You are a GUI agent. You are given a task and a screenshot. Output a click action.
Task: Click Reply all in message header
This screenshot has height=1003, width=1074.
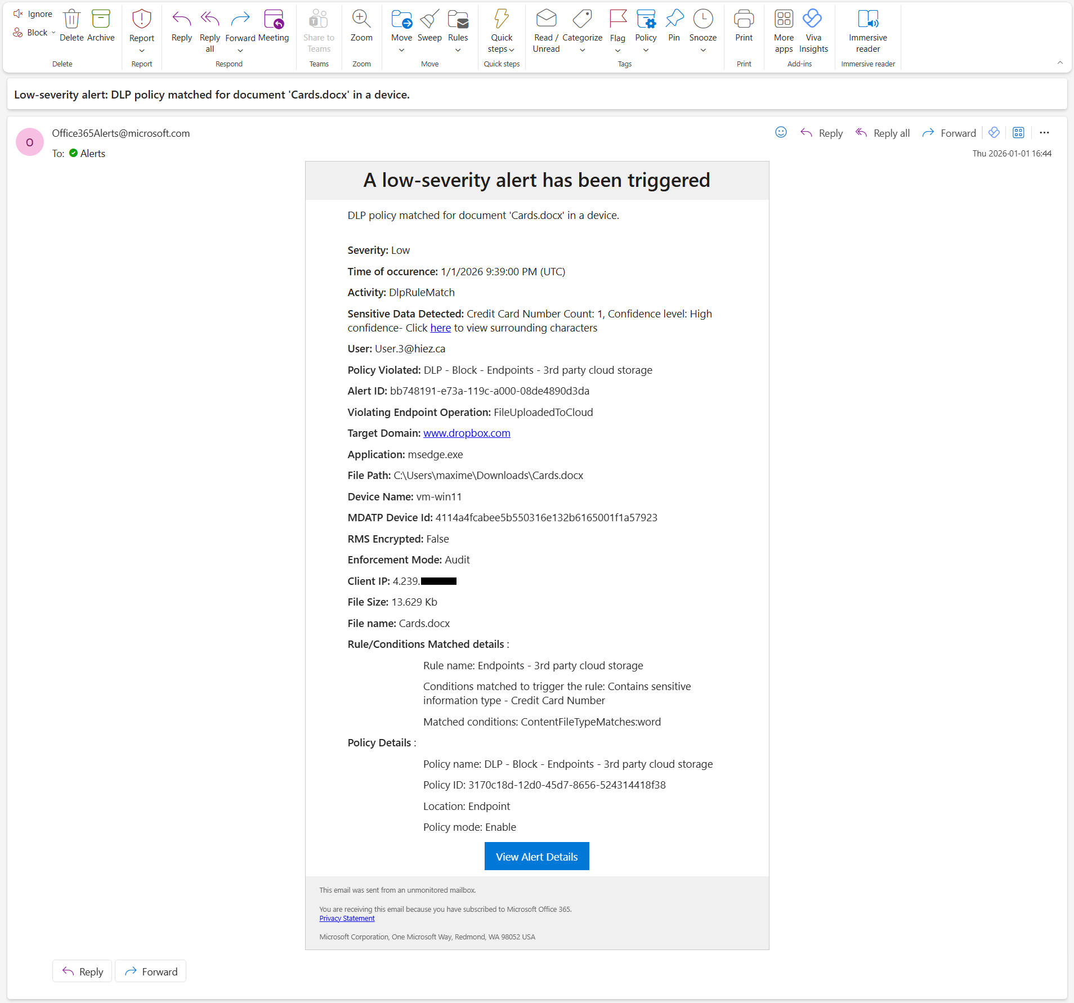click(883, 133)
